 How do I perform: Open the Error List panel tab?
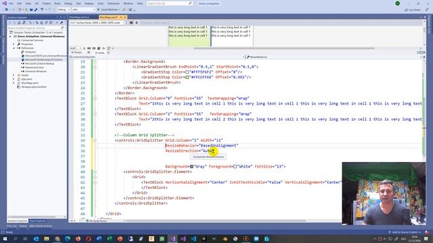[12, 226]
